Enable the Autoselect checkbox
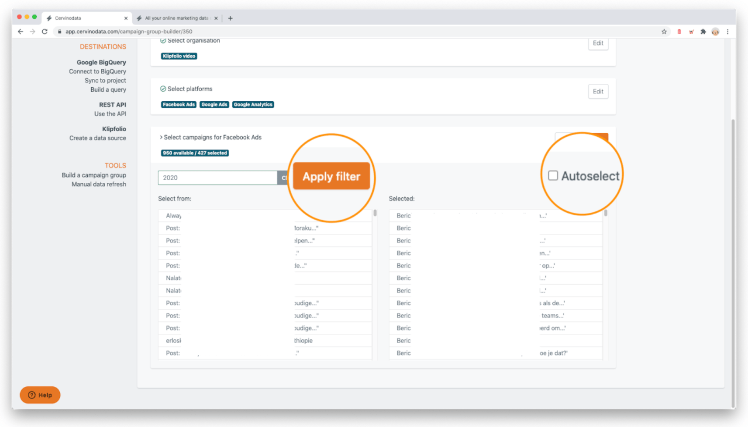The width and height of the screenshot is (748, 427). [x=553, y=176]
